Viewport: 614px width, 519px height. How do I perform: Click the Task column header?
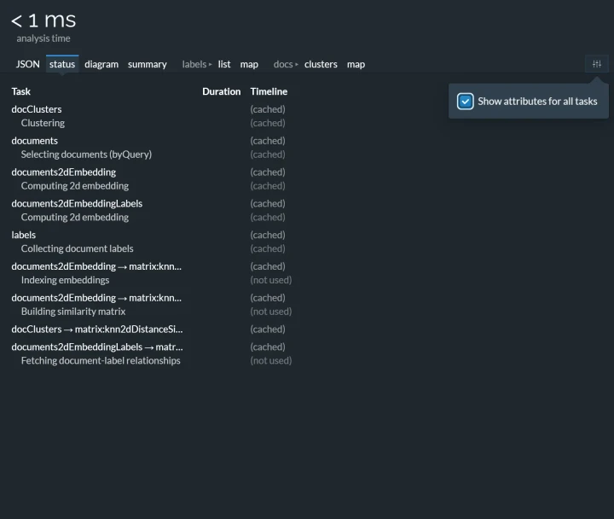(x=20, y=91)
